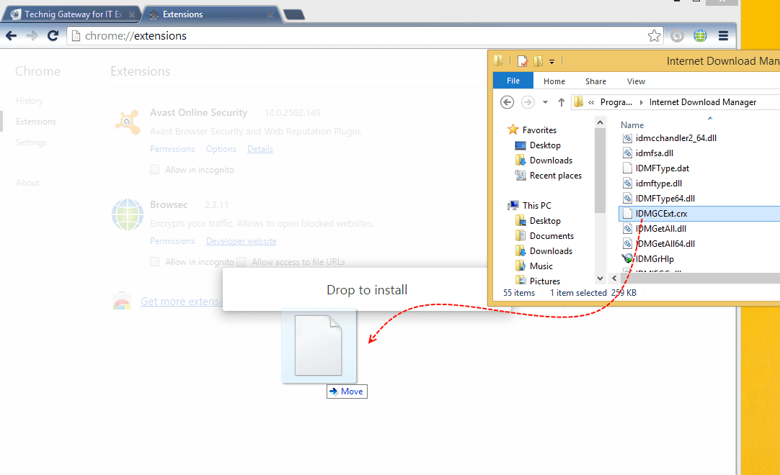
Task: Click the Browsec globe extension icon
Action: click(x=128, y=214)
